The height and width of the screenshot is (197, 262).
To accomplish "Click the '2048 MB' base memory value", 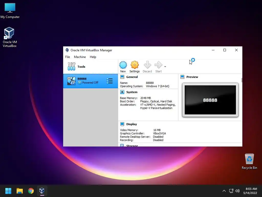I will pyautogui.click(x=146, y=98).
